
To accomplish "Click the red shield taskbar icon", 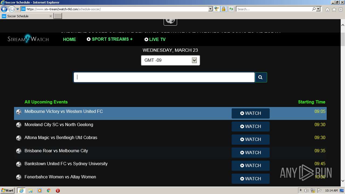I will click(58, 190).
